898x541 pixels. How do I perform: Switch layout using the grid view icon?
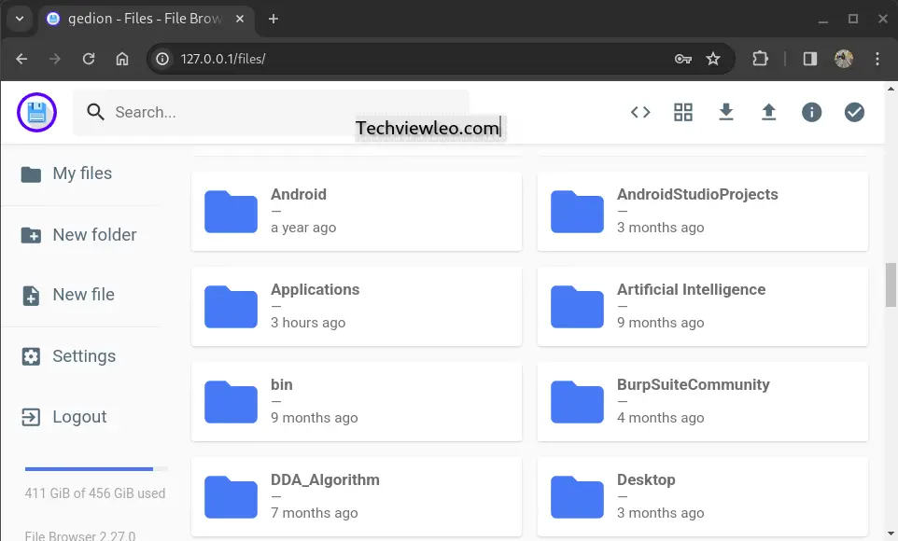coord(683,112)
